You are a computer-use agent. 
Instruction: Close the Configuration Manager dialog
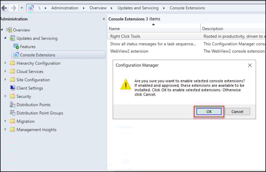point(250,65)
